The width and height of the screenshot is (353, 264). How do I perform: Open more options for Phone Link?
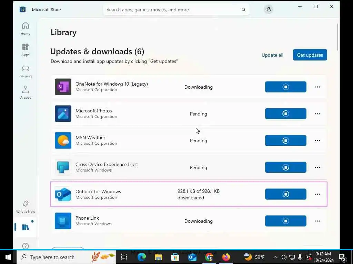tap(317, 221)
